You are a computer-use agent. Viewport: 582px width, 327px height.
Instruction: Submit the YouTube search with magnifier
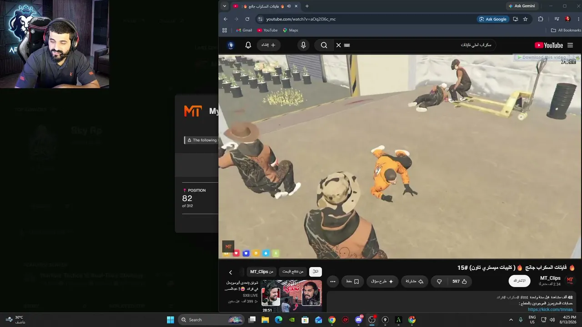click(x=324, y=45)
